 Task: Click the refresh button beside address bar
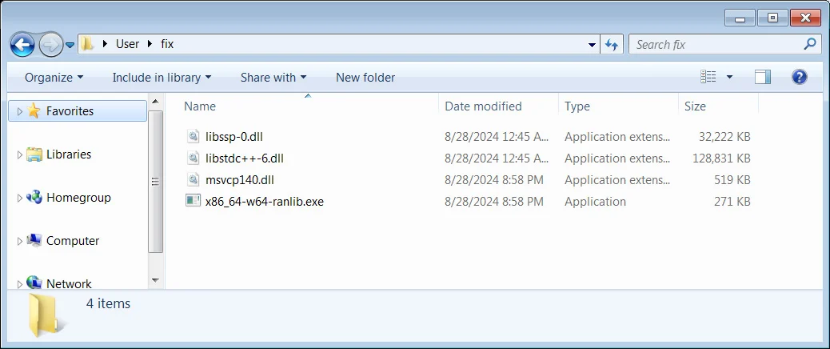pos(613,44)
